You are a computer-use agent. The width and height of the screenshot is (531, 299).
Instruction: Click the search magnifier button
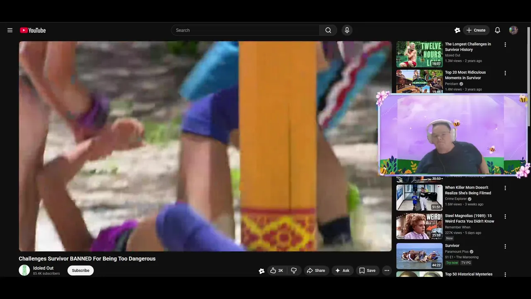click(328, 30)
